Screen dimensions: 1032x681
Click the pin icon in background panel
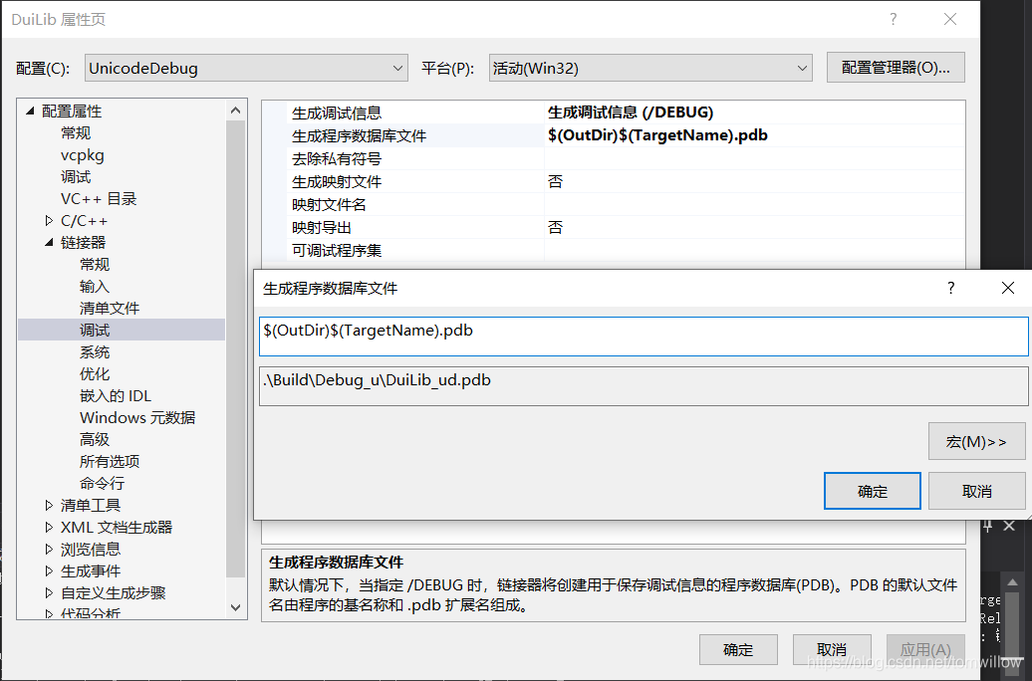point(987,526)
